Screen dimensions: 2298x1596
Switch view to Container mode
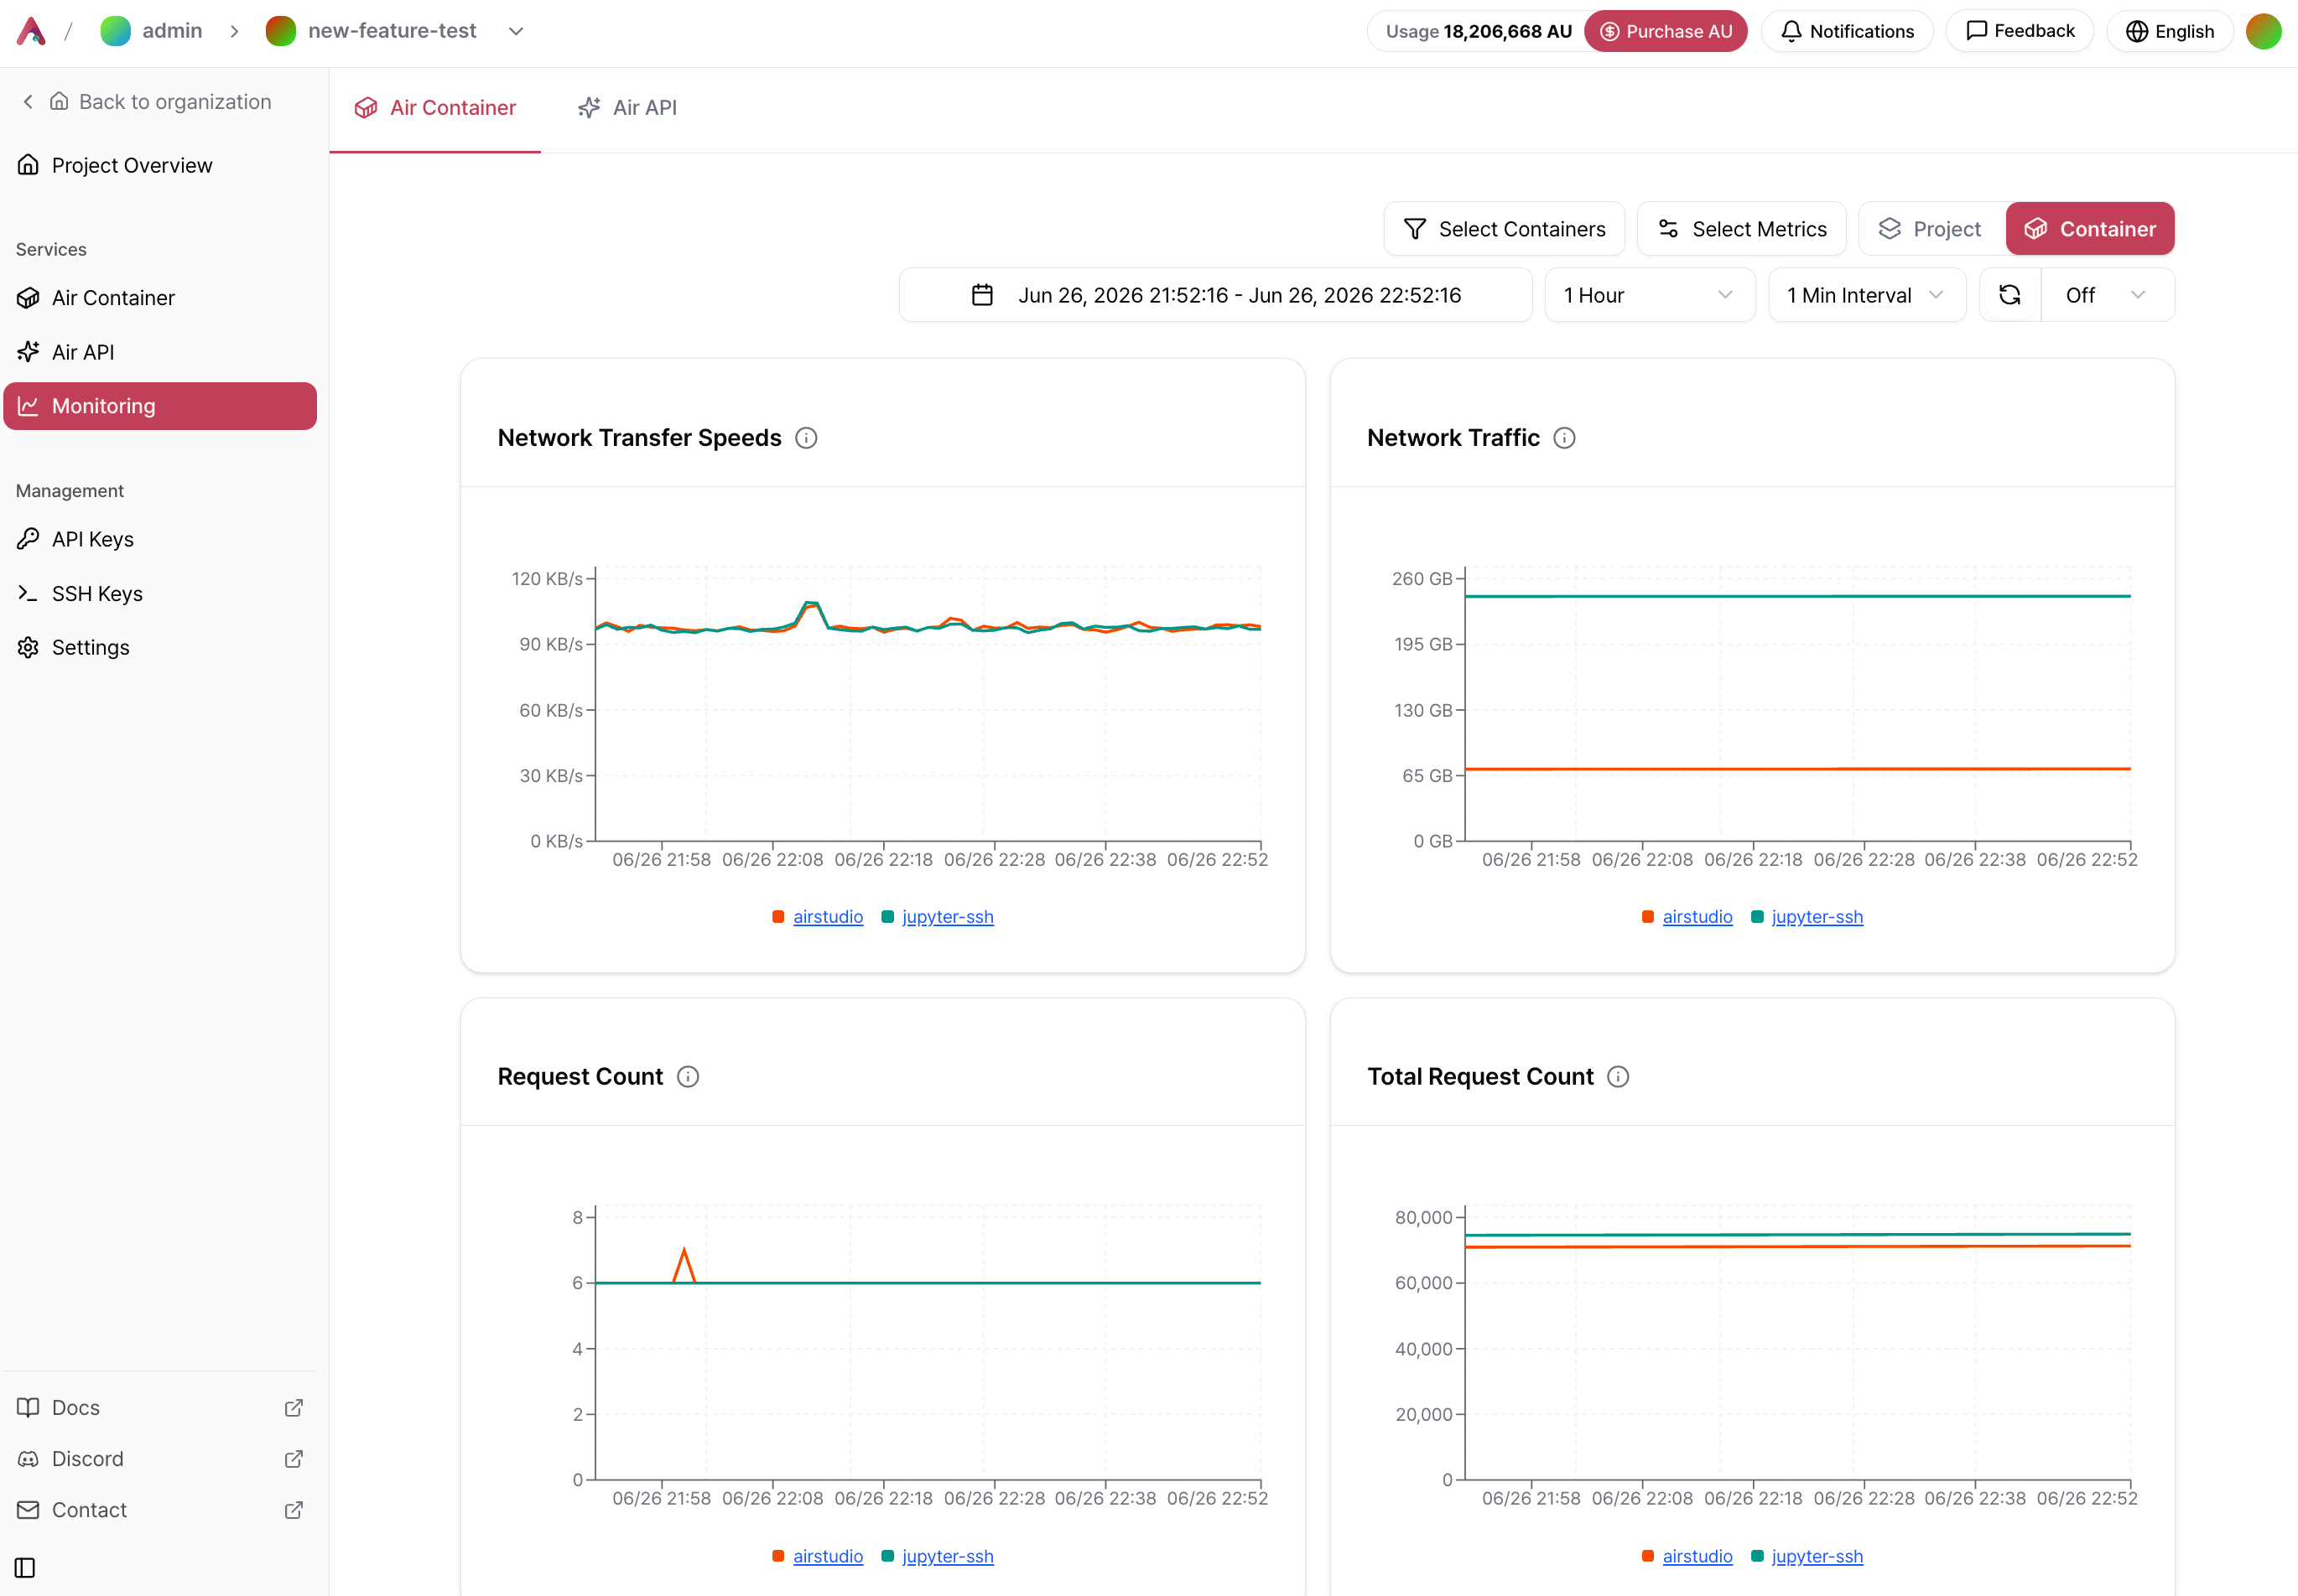(x=2090, y=229)
